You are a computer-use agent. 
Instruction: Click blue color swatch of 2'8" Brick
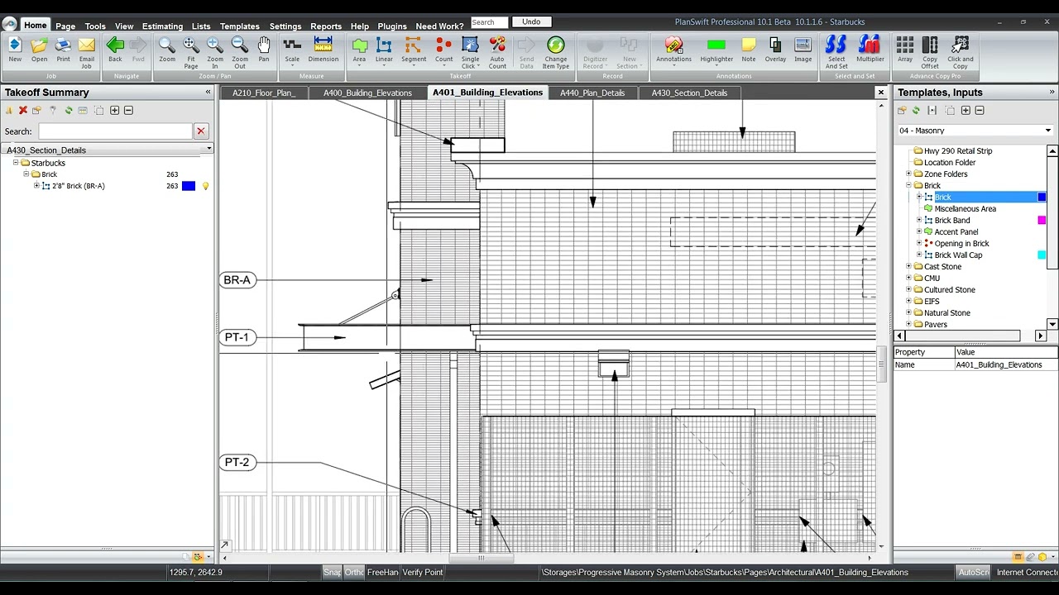[189, 186]
